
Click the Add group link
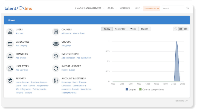[66, 46]
